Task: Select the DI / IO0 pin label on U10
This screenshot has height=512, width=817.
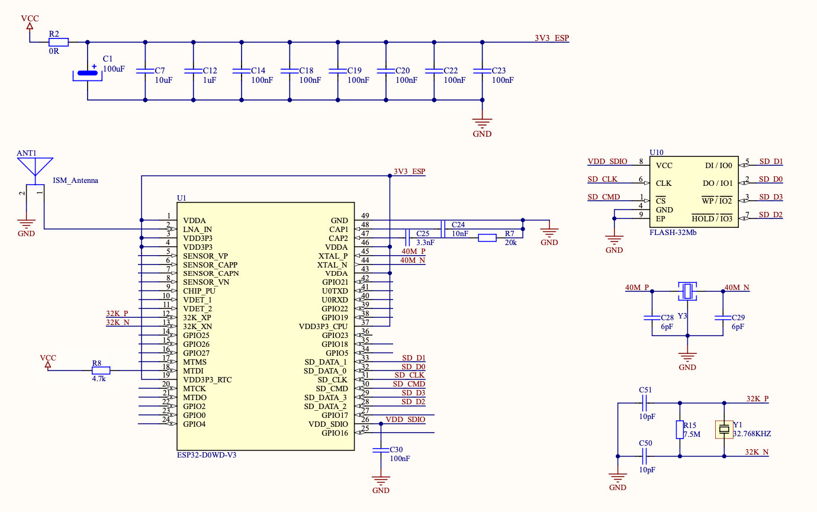Action: pyautogui.click(x=719, y=166)
